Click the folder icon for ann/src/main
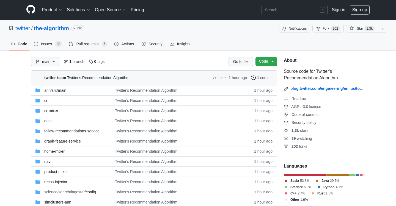This screenshot has width=396, height=206. [x=38, y=90]
